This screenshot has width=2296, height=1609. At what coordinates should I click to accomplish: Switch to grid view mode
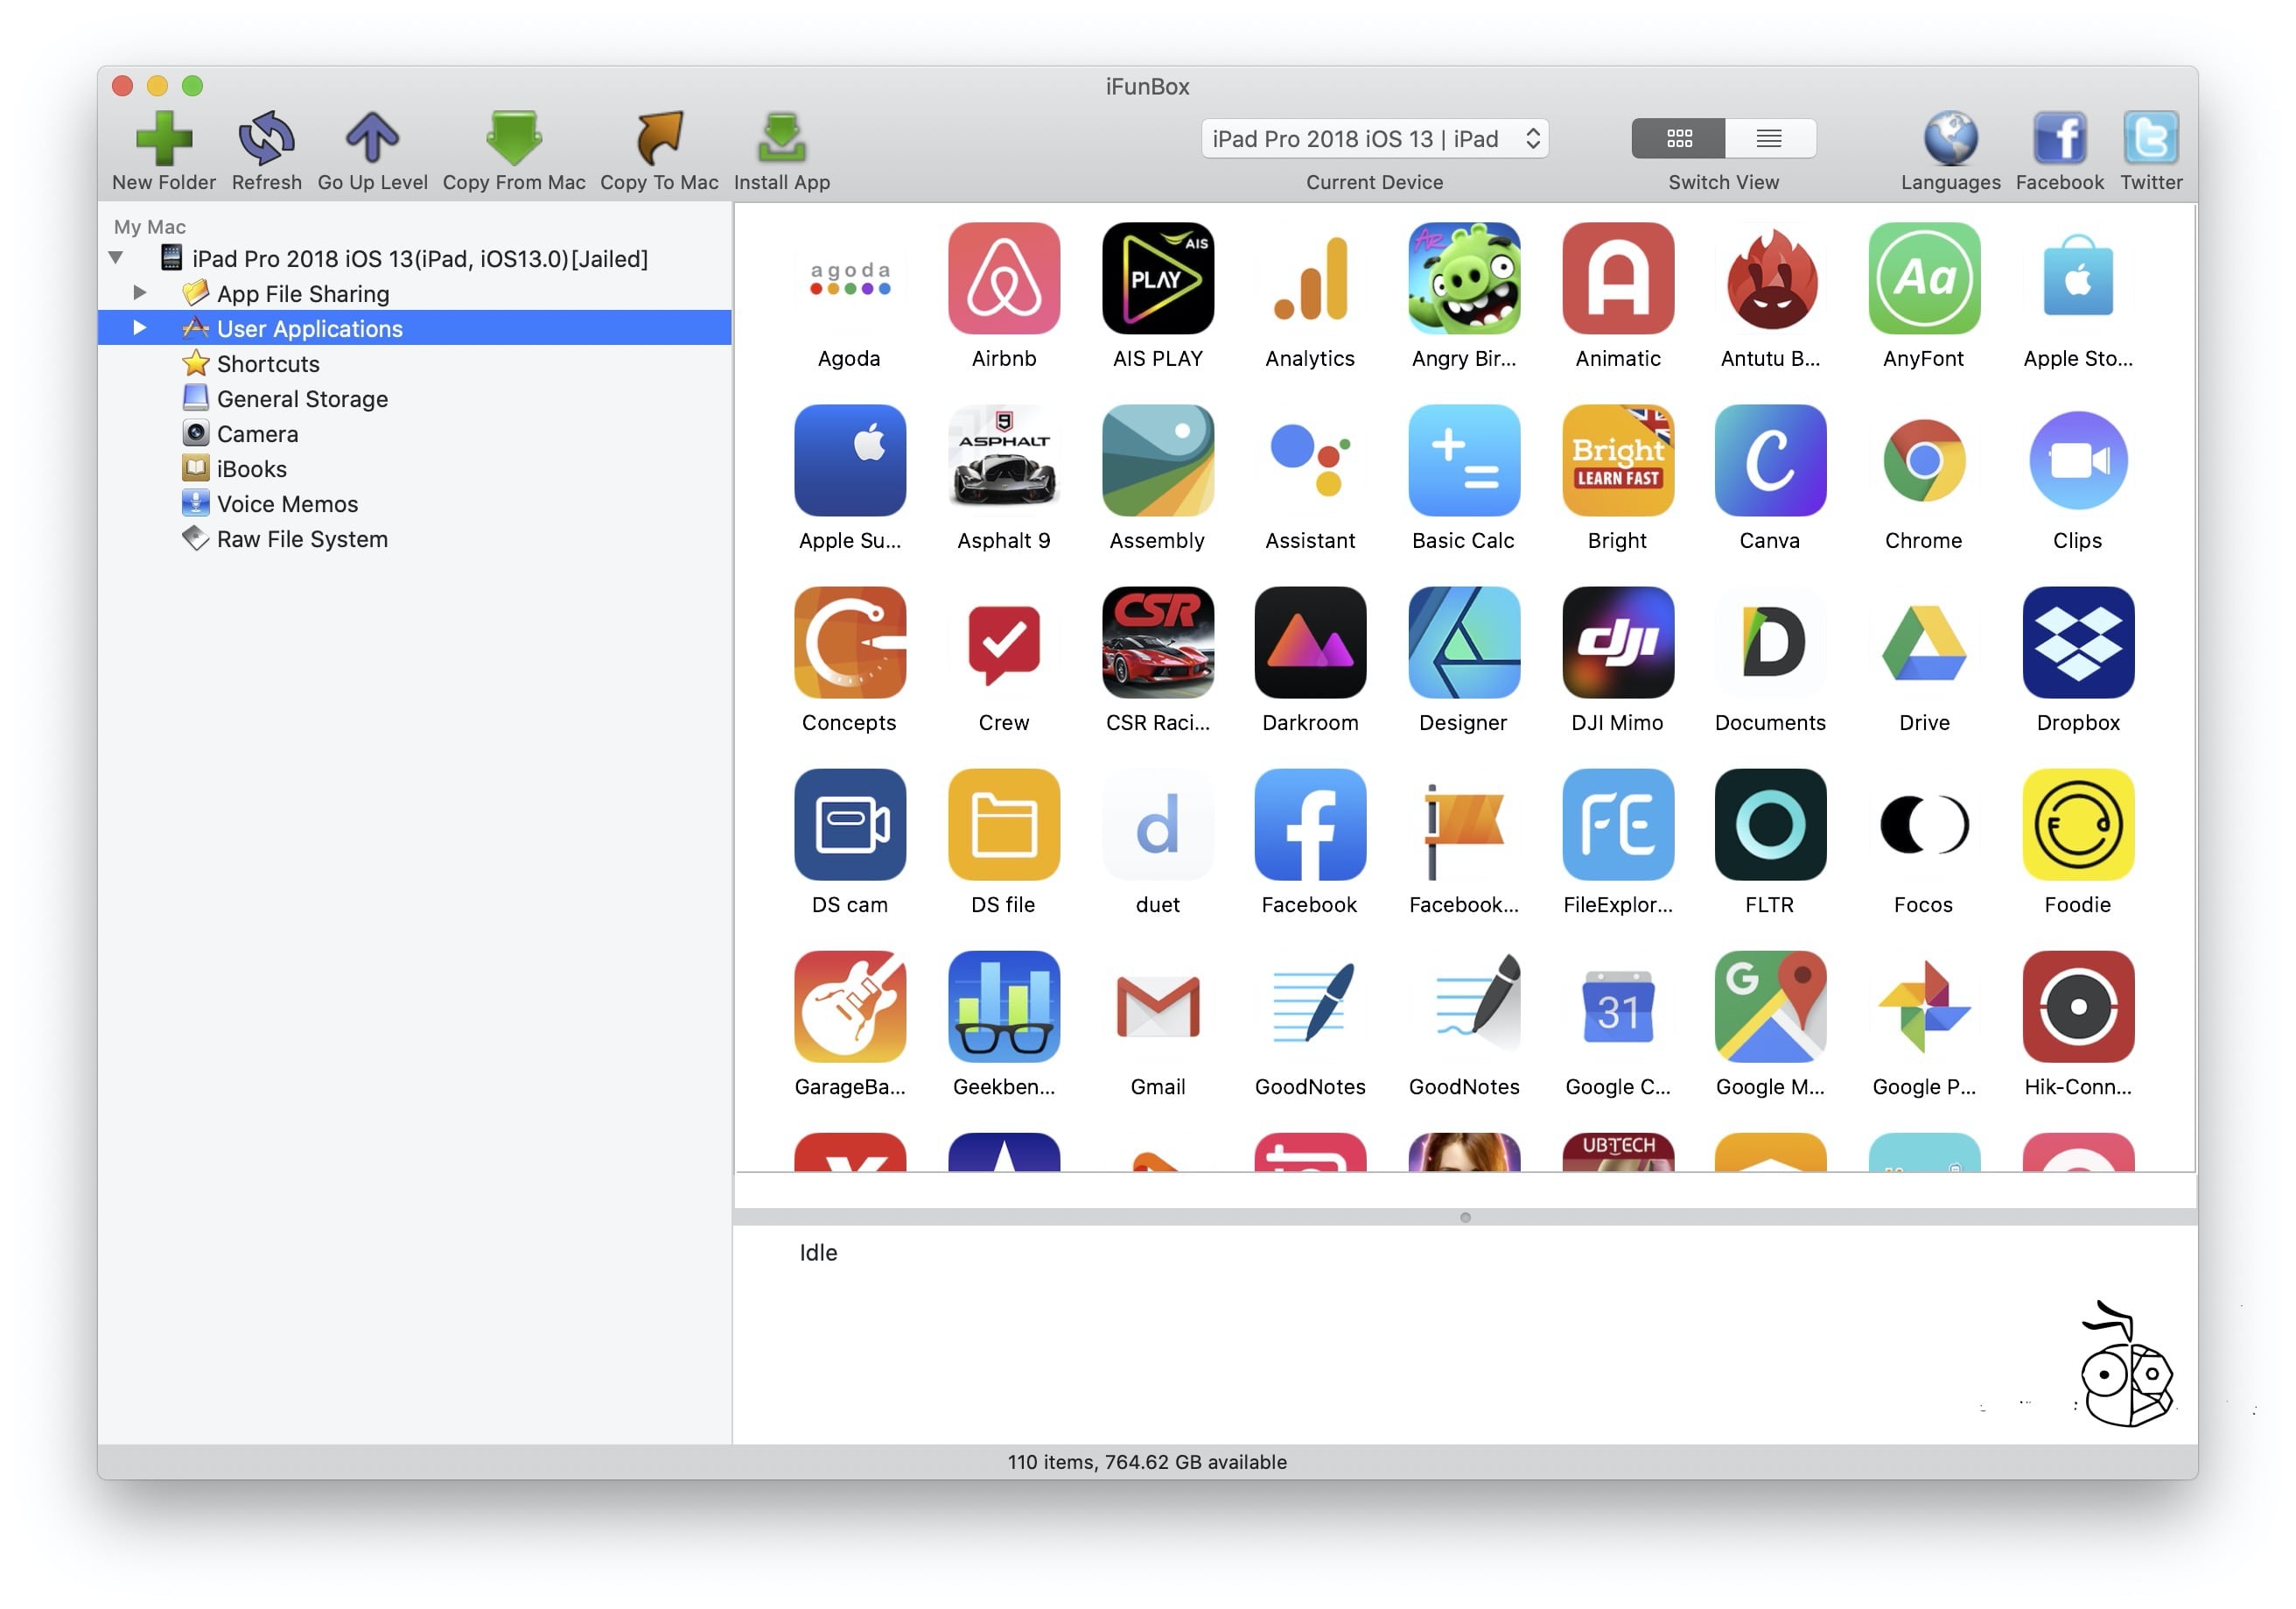(1678, 138)
